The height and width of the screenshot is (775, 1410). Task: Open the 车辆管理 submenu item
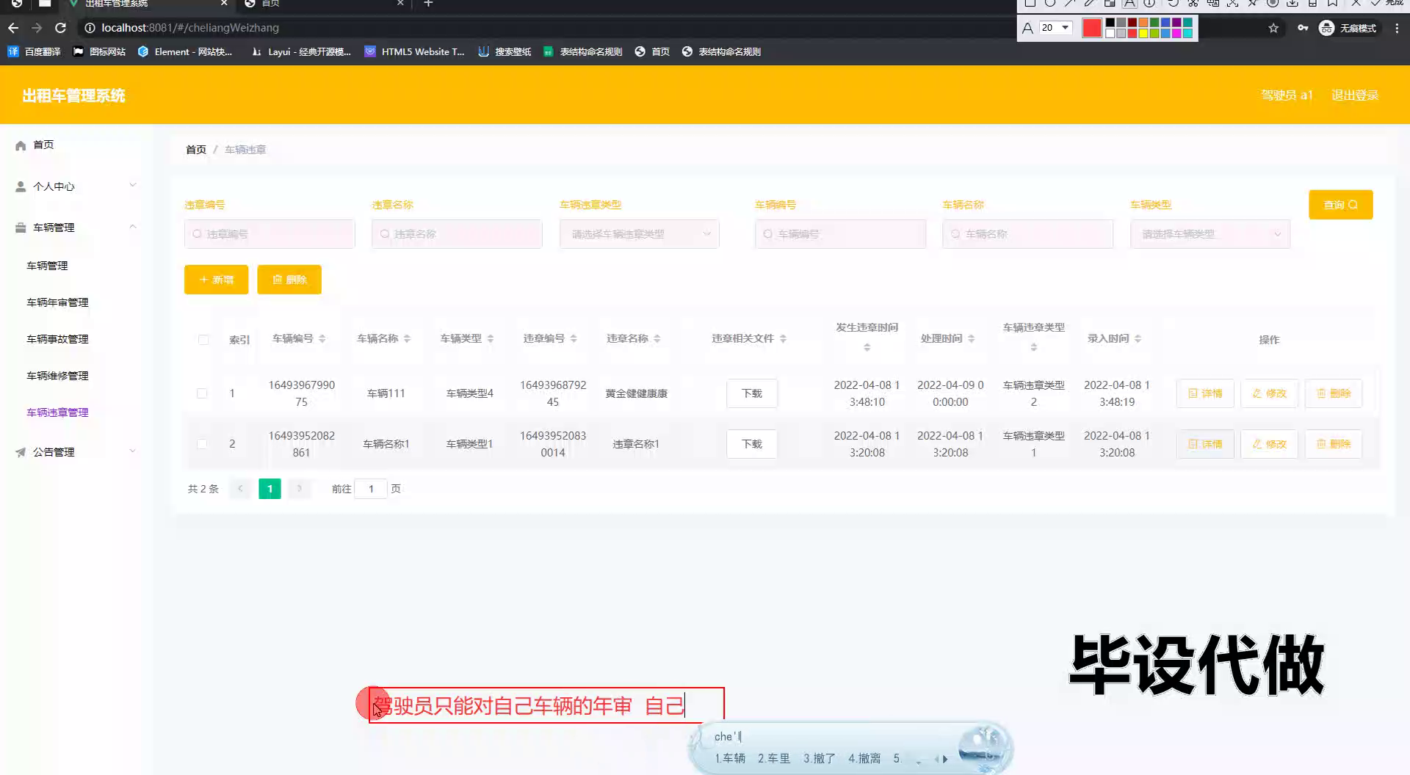(x=47, y=266)
